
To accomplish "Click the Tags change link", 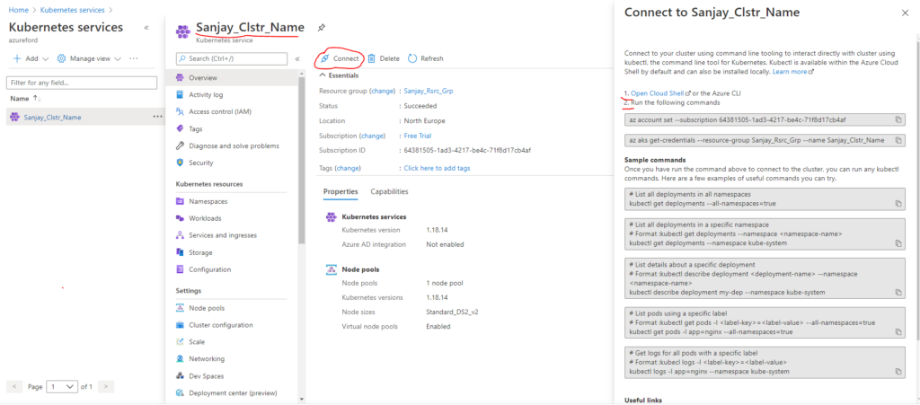I will [348, 168].
